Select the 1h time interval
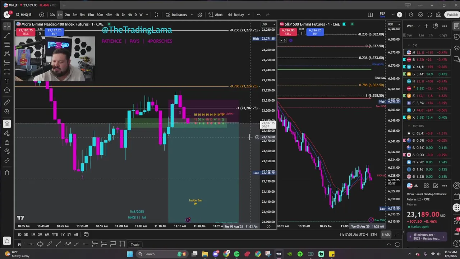Viewport: 460px width, 259px height. coord(117,15)
